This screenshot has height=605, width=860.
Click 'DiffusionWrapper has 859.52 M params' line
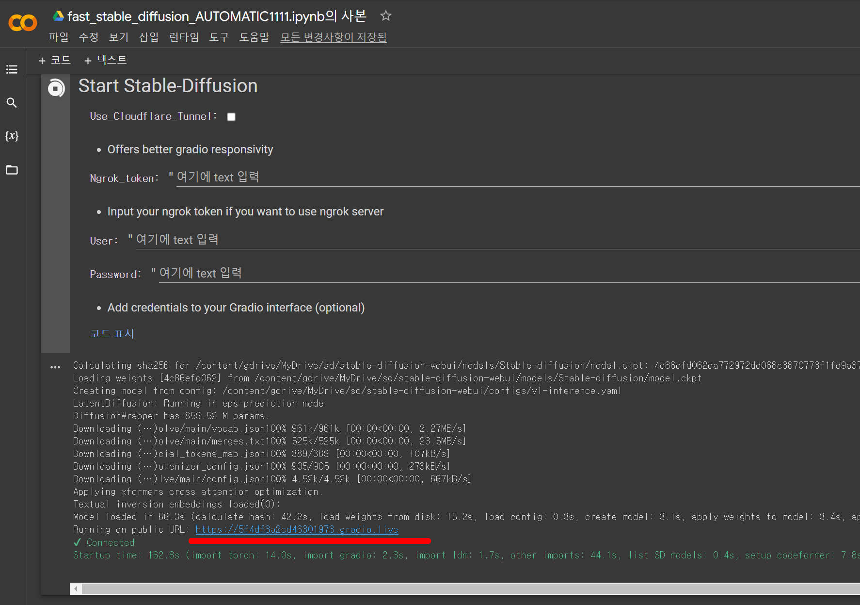171,416
